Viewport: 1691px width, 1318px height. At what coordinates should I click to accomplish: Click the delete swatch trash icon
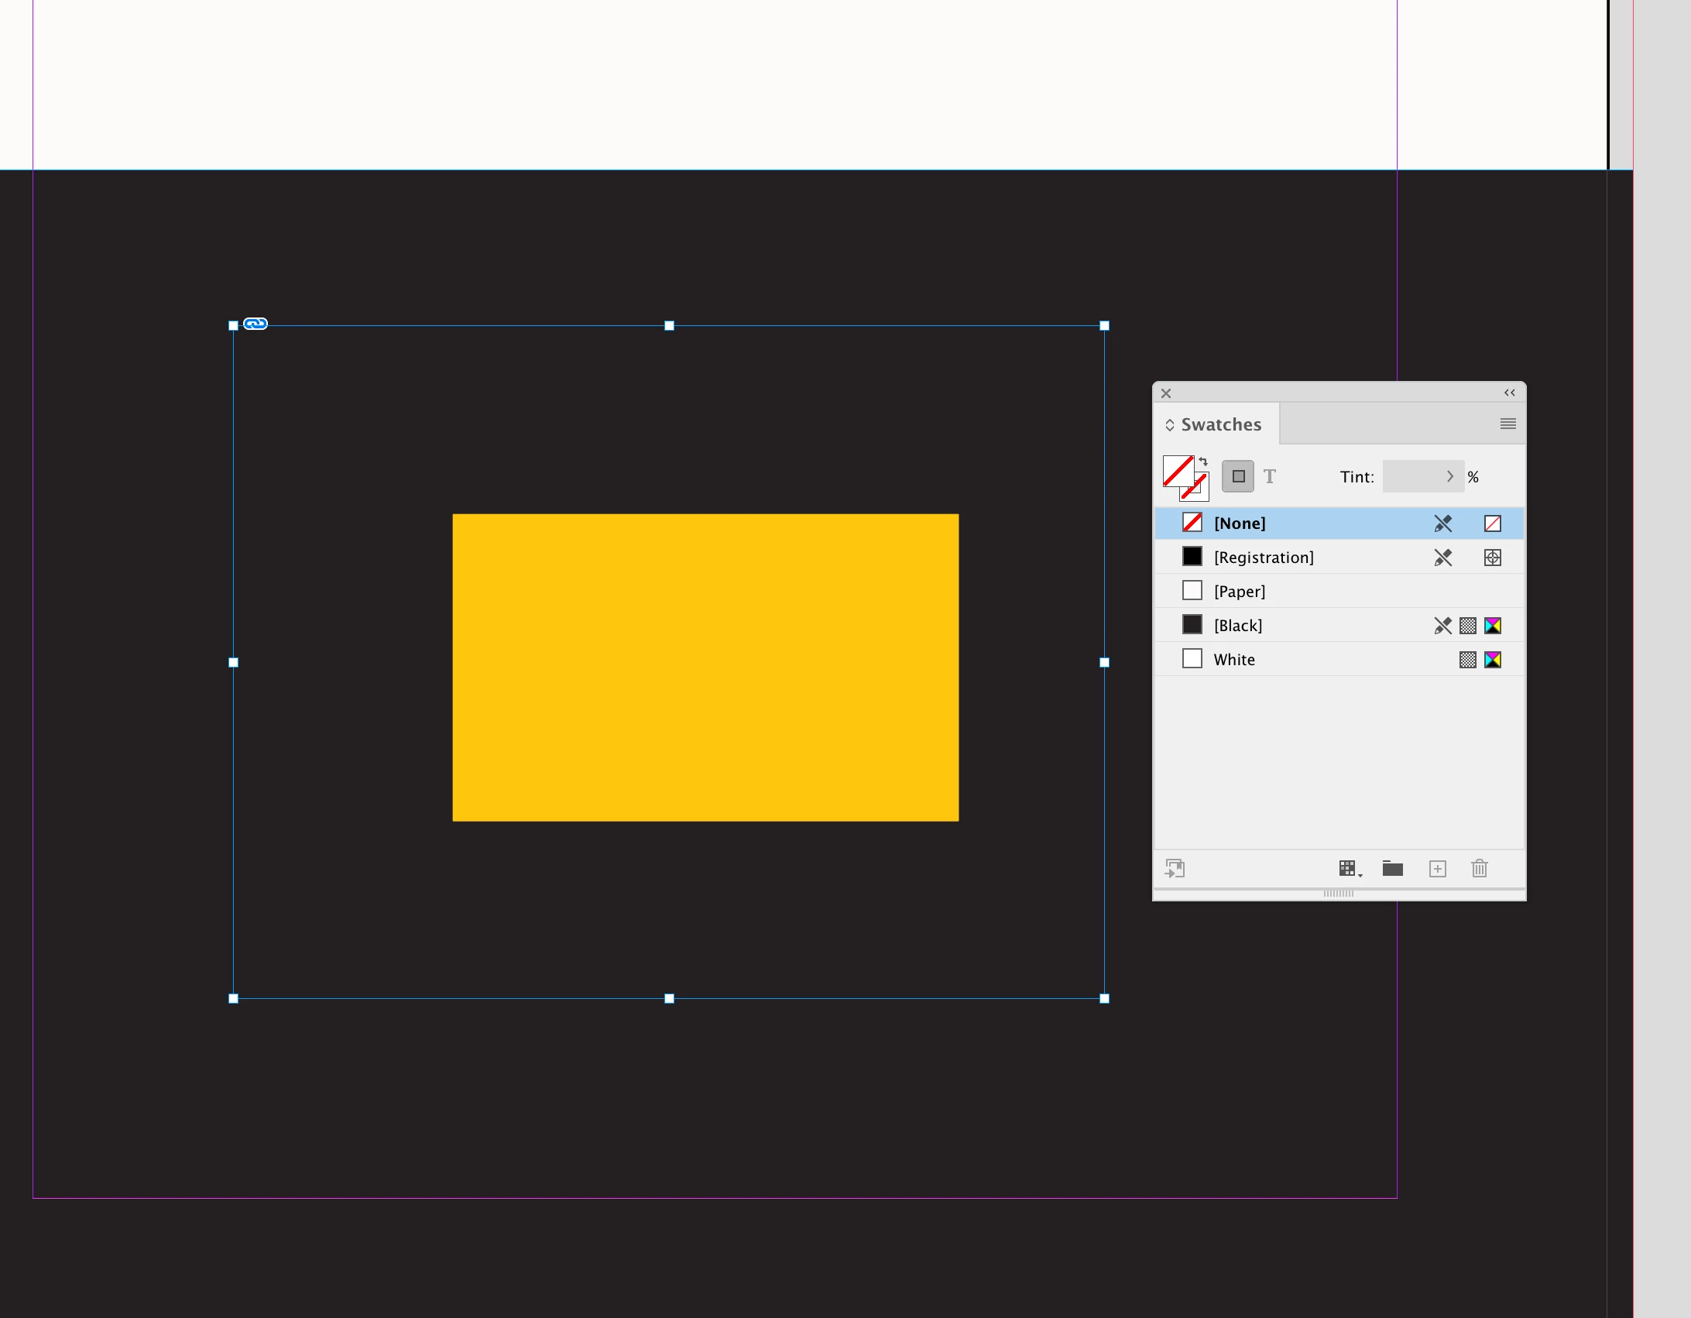[x=1479, y=869]
